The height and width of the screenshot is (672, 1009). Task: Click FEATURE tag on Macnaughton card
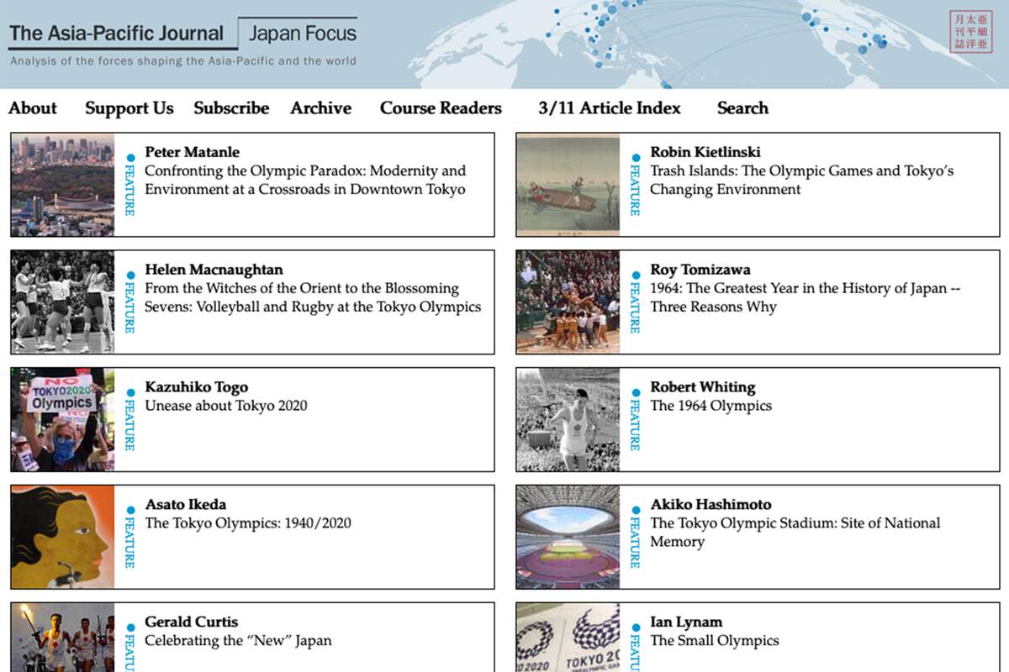[130, 303]
